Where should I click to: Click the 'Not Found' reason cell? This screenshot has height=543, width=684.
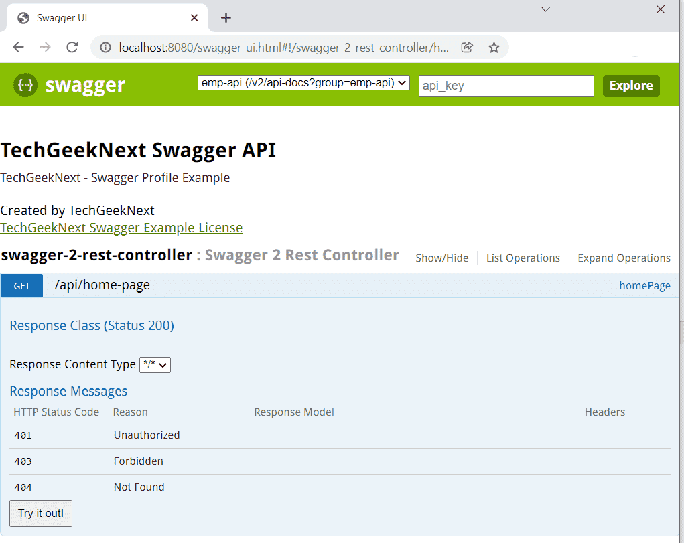click(139, 487)
